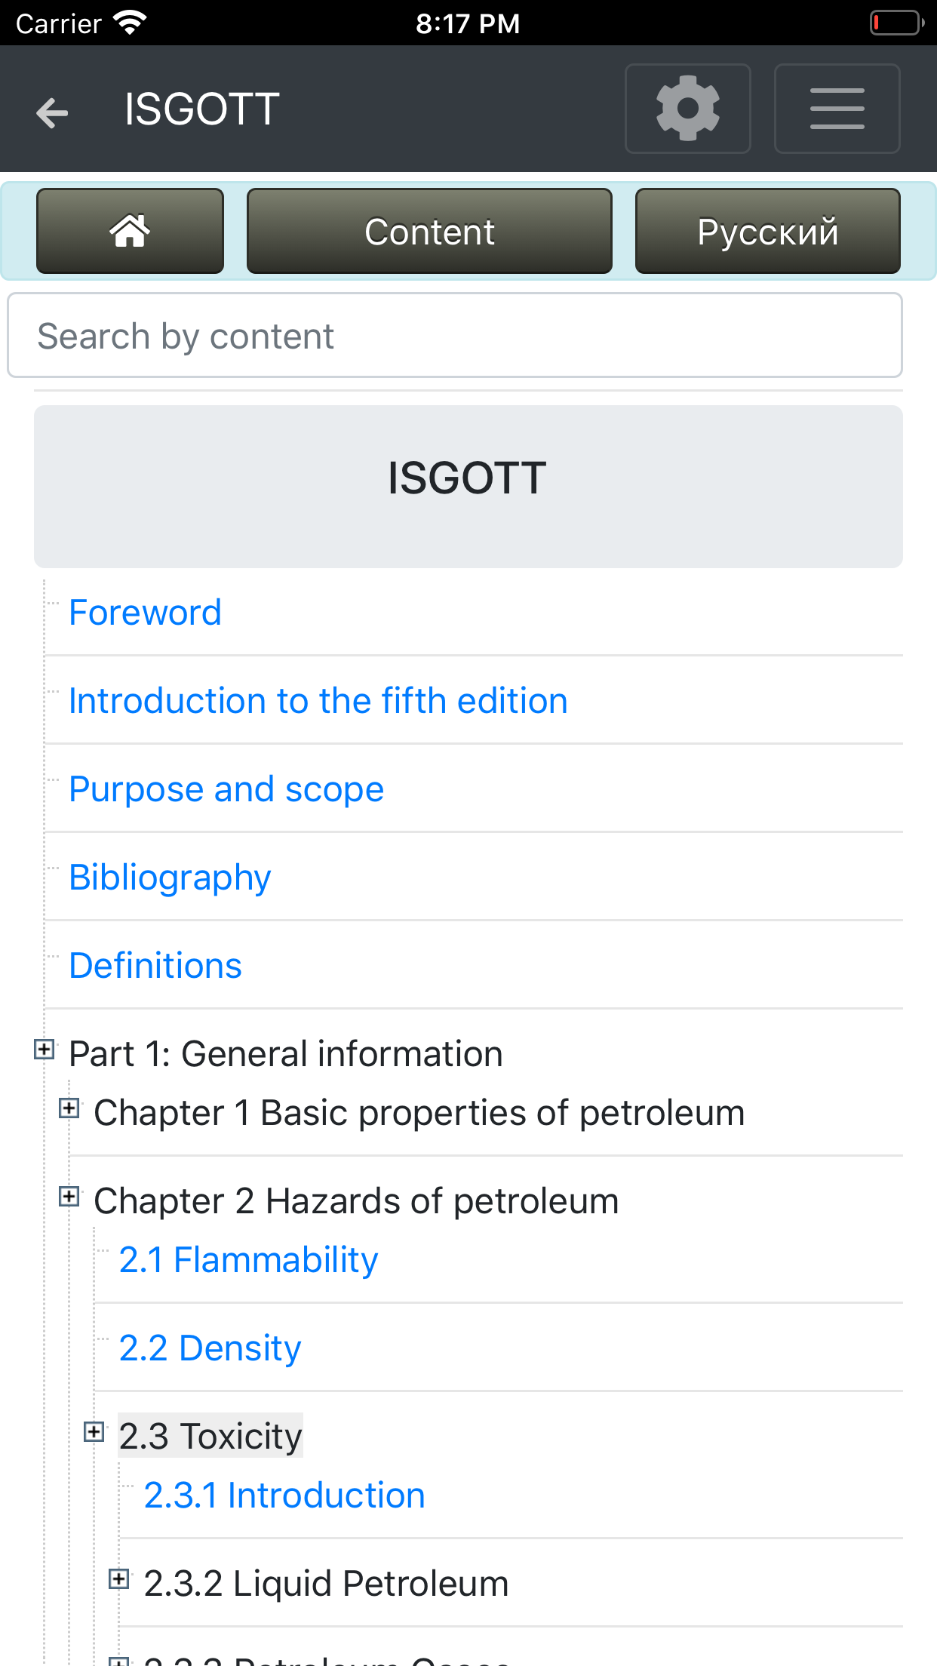Collapse Chapter 1 Basic properties expander

69,1108
